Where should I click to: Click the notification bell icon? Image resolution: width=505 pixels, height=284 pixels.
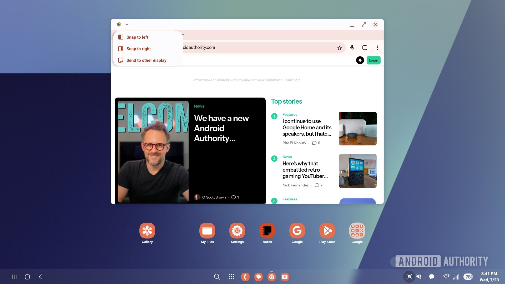tap(360, 60)
